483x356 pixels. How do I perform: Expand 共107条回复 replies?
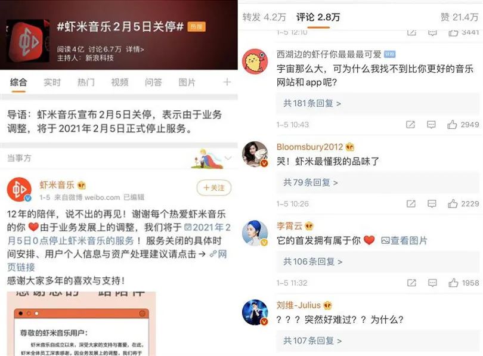click(312, 340)
